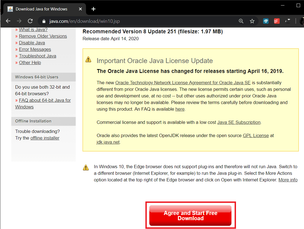Click the Release date April 14, 2020 text
Screen dimensions: 304x229
click(110, 39)
